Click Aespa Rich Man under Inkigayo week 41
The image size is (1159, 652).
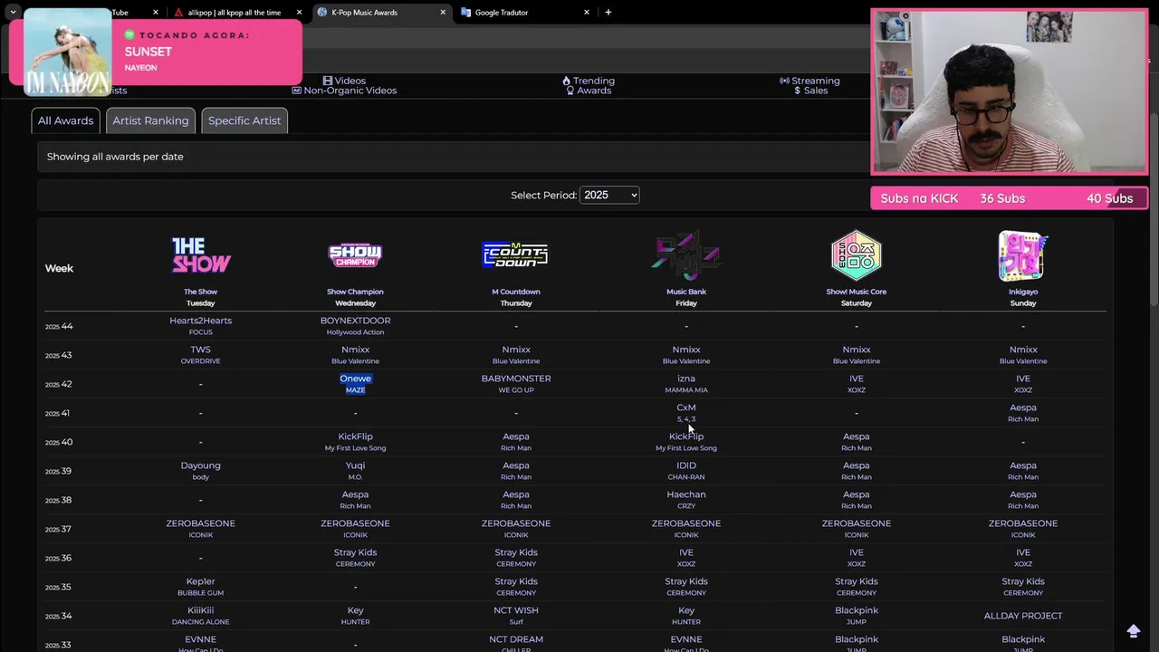point(1023,412)
